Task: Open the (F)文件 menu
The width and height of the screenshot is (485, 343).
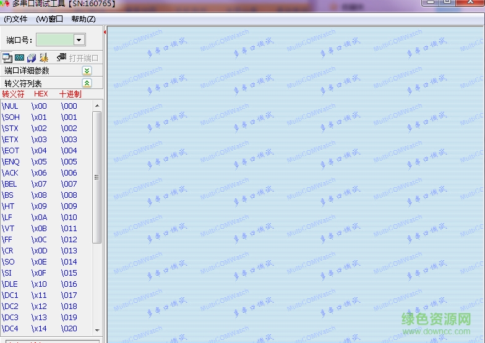Action: point(15,19)
